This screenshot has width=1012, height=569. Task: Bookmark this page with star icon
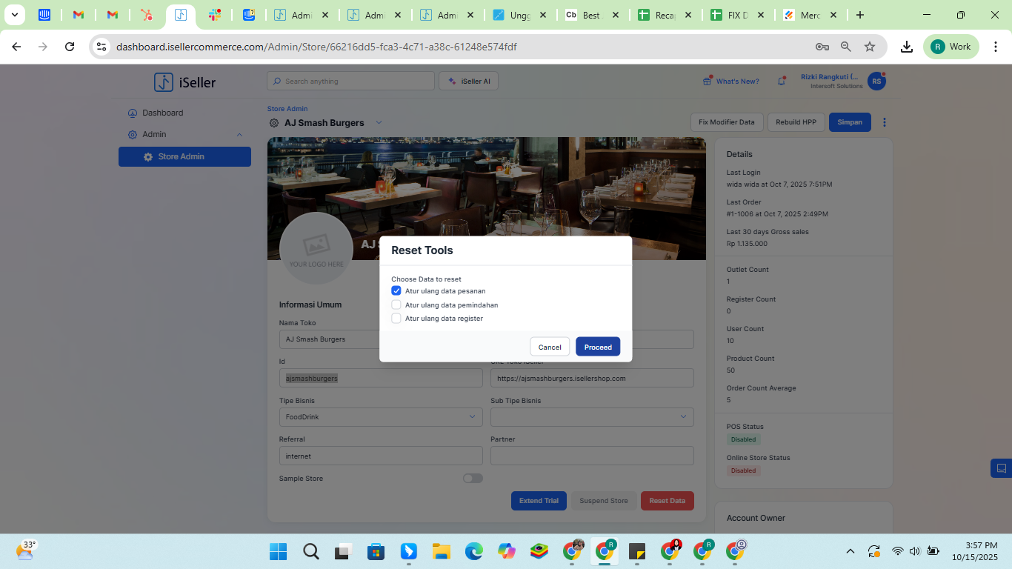coord(870,47)
